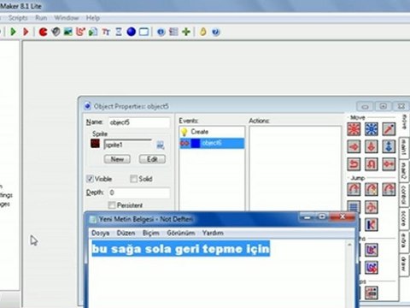Add the Reverse Horizontal direction action

(x=354, y=164)
